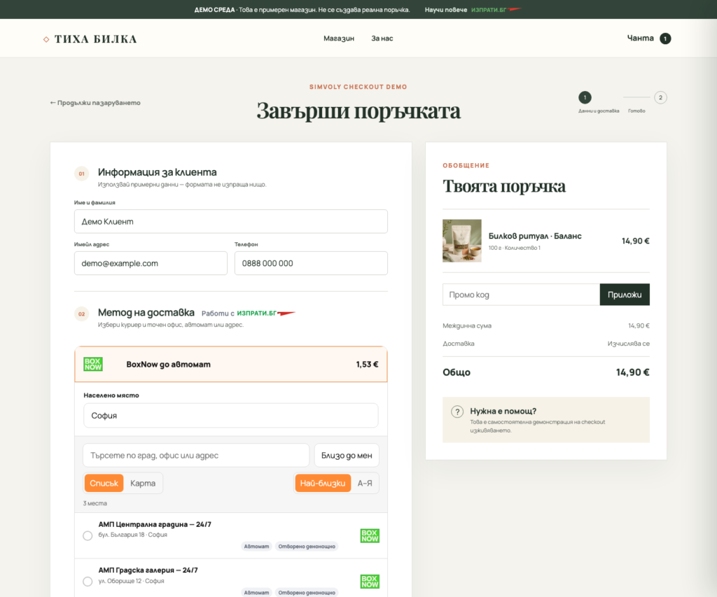The width and height of the screenshot is (717, 597).
Task: Open the cart counter badge
Action: 665,39
